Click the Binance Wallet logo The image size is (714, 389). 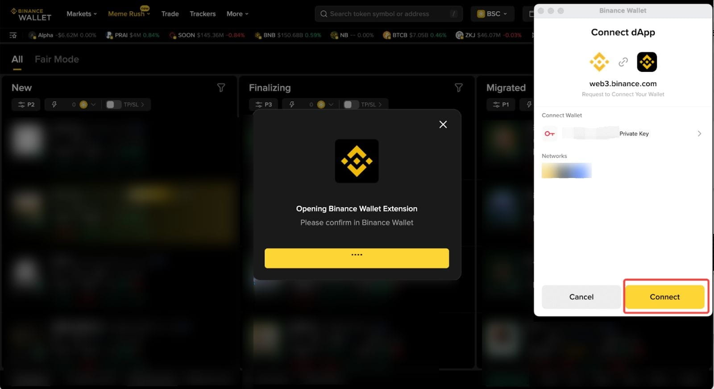[x=31, y=14]
